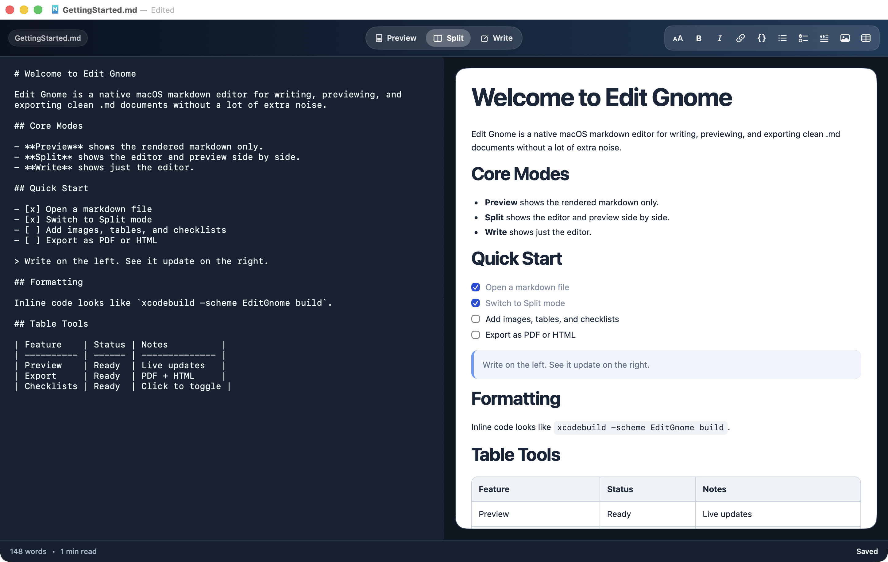Click the 'Formatting' preview heading
The width and height of the screenshot is (888, 562).
tap(515, 398)
